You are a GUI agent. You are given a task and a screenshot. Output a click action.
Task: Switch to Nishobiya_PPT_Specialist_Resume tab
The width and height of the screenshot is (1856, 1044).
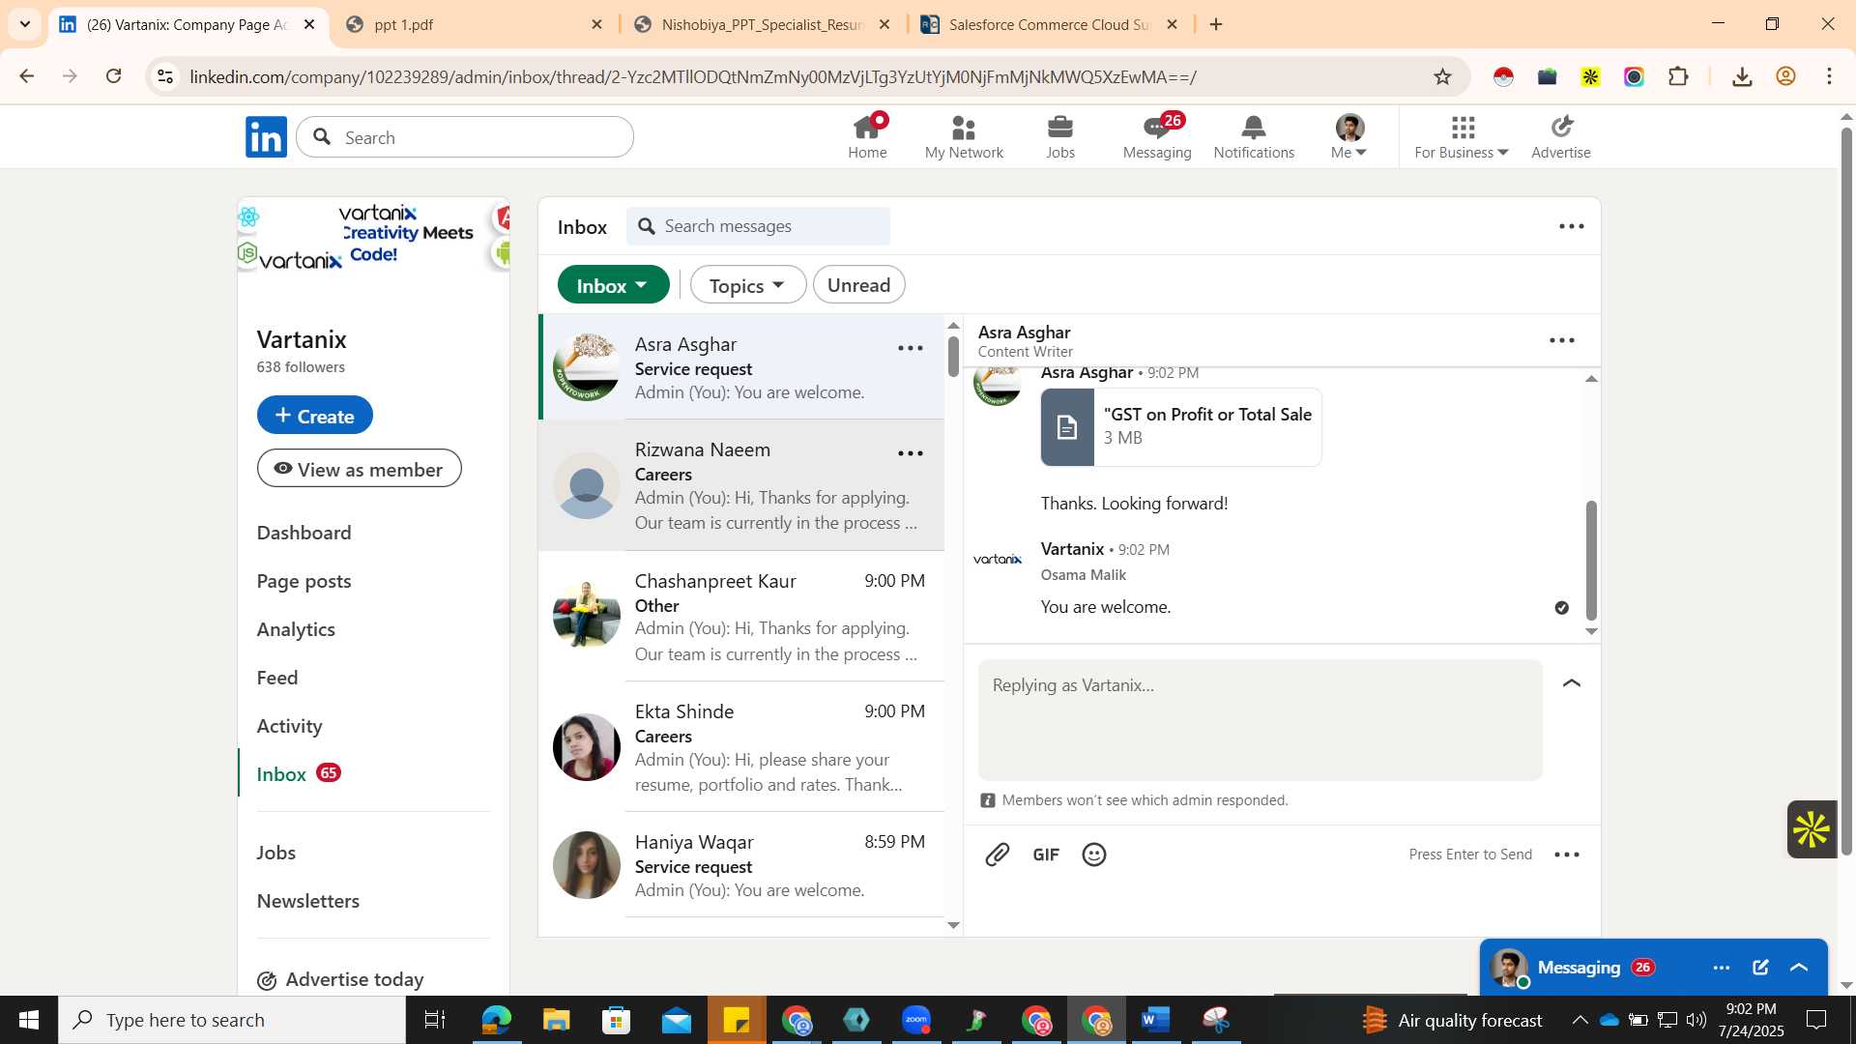coord(762,25)
